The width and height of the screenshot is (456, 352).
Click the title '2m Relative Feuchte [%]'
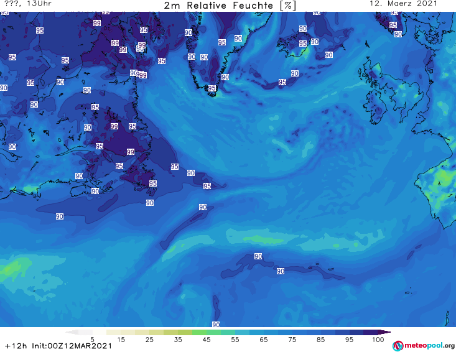[230, 6]
